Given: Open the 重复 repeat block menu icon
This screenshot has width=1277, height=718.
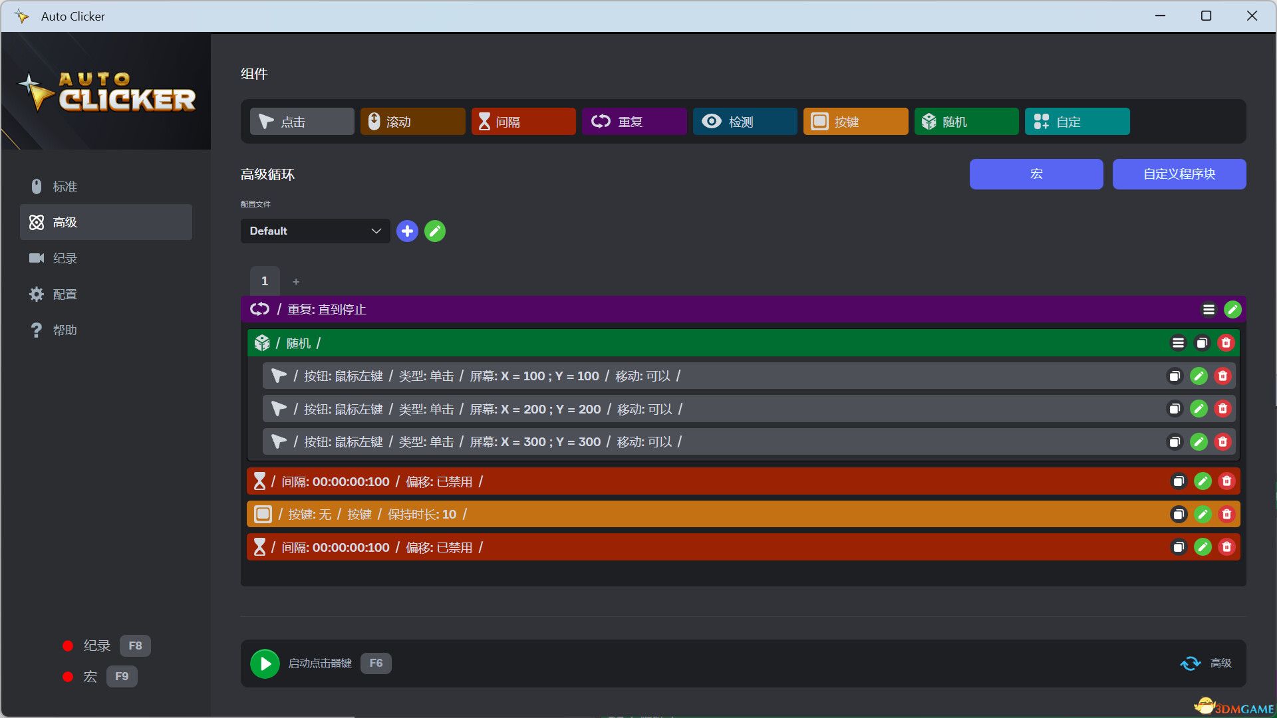Looking at the screenshot, I should click(x=1208, y=310).
